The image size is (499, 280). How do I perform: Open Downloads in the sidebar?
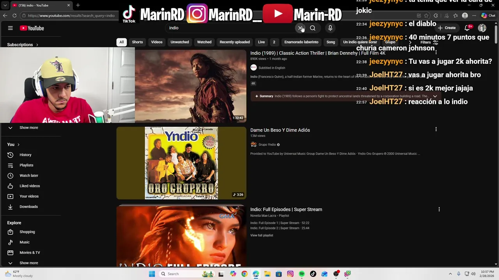coord(28,206)
